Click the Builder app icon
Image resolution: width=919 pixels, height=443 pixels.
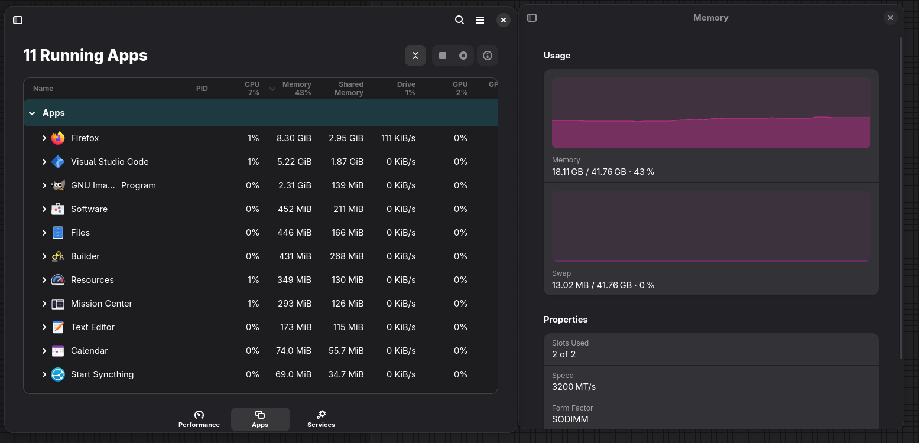[x=58, y=256]
